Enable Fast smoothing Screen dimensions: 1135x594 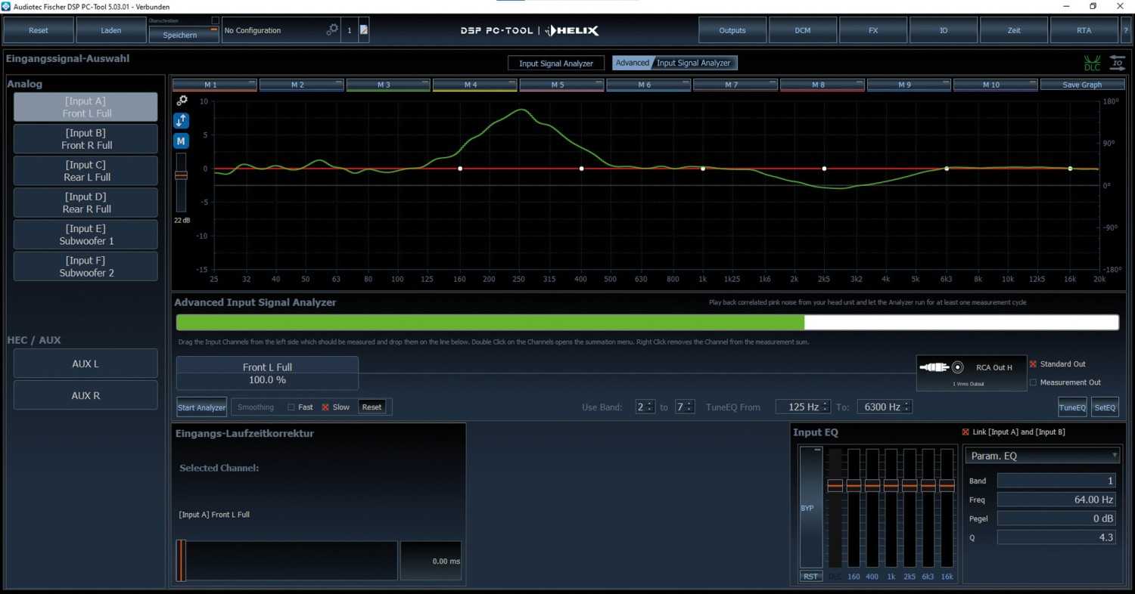coord(291,407)
